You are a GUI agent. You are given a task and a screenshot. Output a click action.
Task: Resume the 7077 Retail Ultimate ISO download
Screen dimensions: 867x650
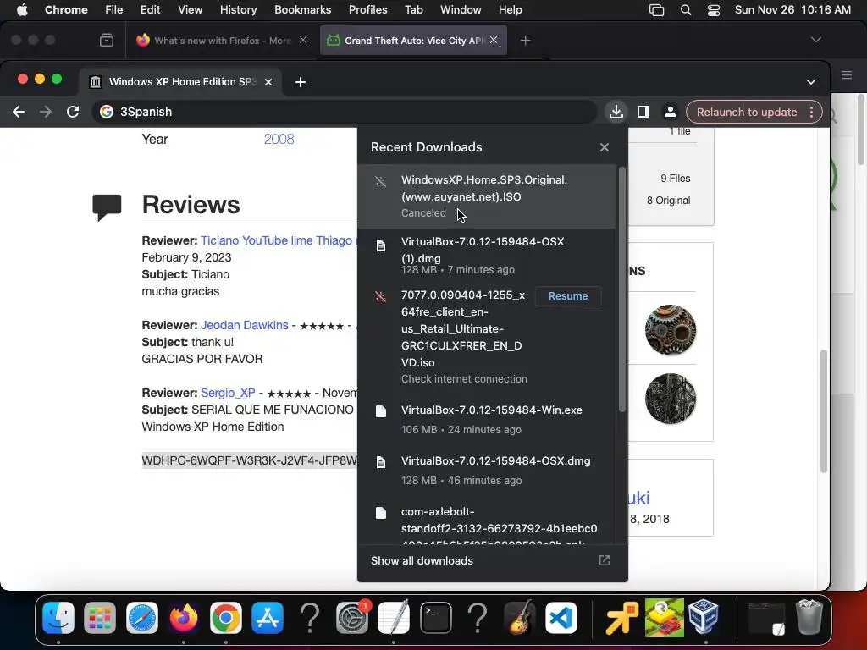point(568,296)
